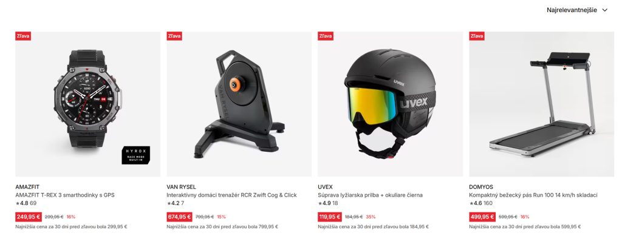Click the Zľava badge on the Uvex helmet

tap(326, 36)
